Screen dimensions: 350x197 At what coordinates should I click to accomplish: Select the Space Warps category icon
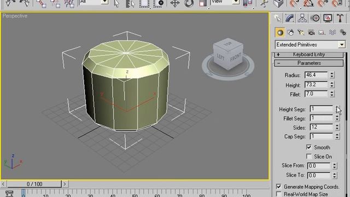tap(332, 33)
